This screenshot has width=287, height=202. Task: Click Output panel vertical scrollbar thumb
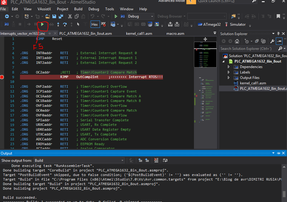(x=284, y=194)
